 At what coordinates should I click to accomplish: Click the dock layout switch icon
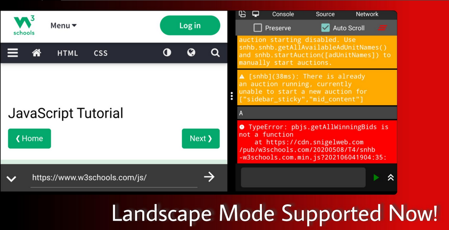(x=242, y=14)
